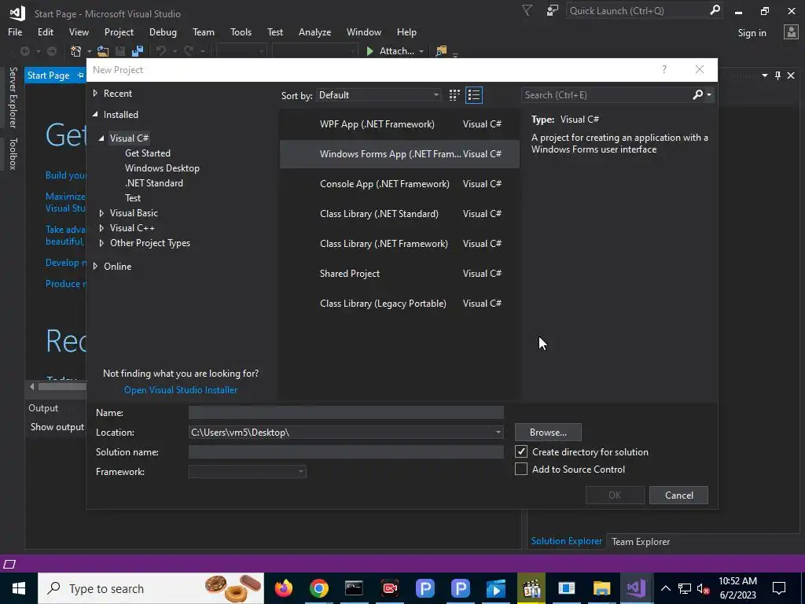Open the Debug menu

click(163, 31)
